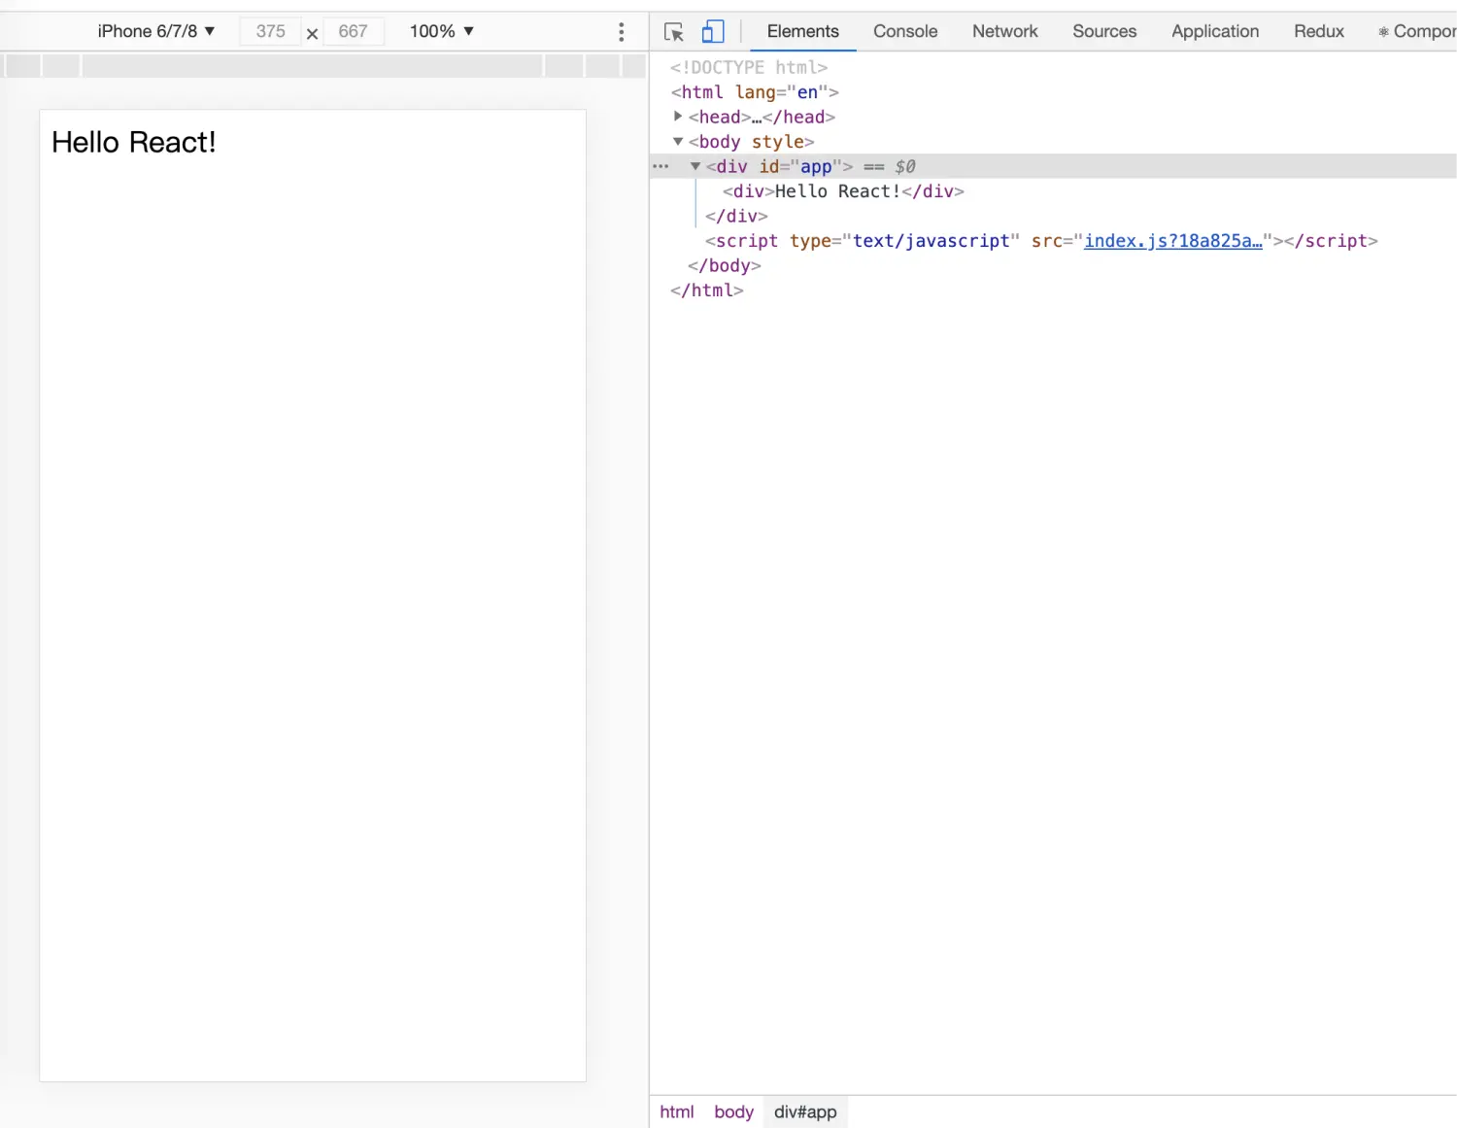Select div#app in the breadcrumb bar

[x=805, y=1111]
